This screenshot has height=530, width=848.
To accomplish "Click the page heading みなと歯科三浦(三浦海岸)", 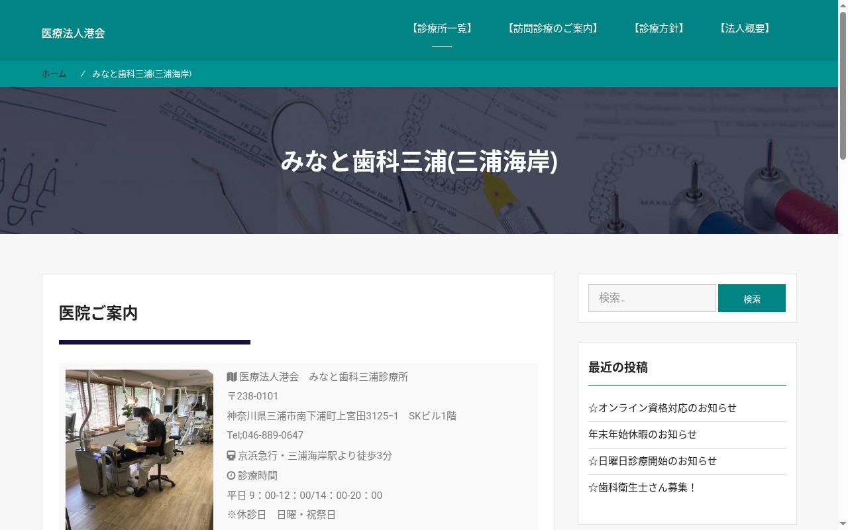I will pos(419,162).
